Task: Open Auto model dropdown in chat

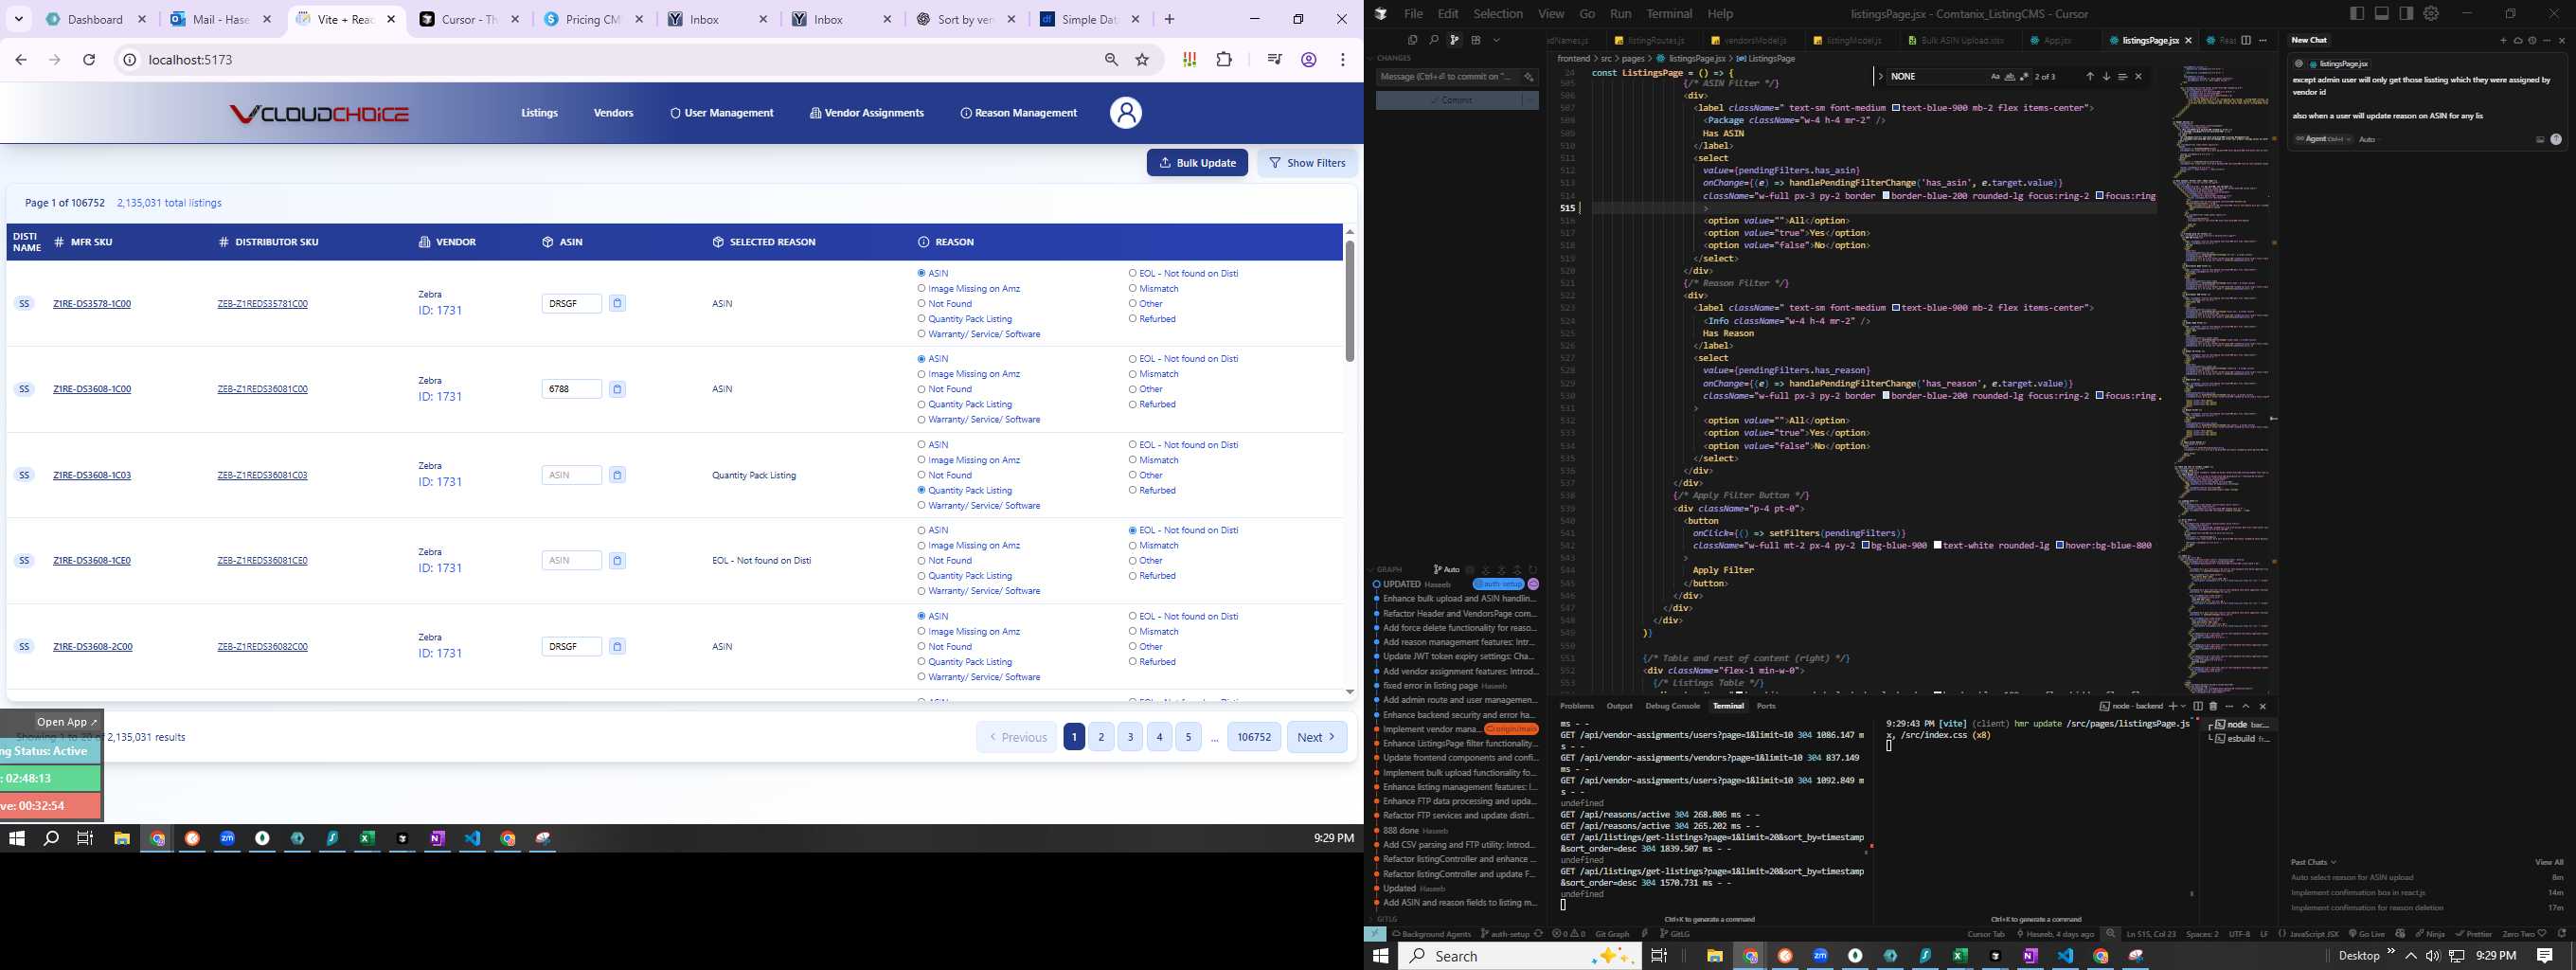Action: point(2370,139)
